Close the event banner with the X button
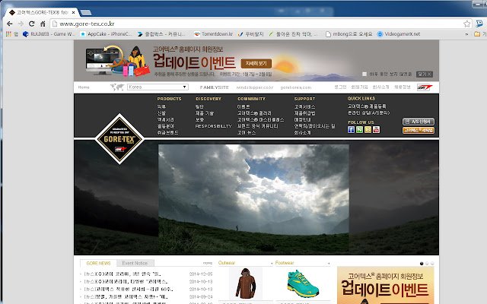 425,74
